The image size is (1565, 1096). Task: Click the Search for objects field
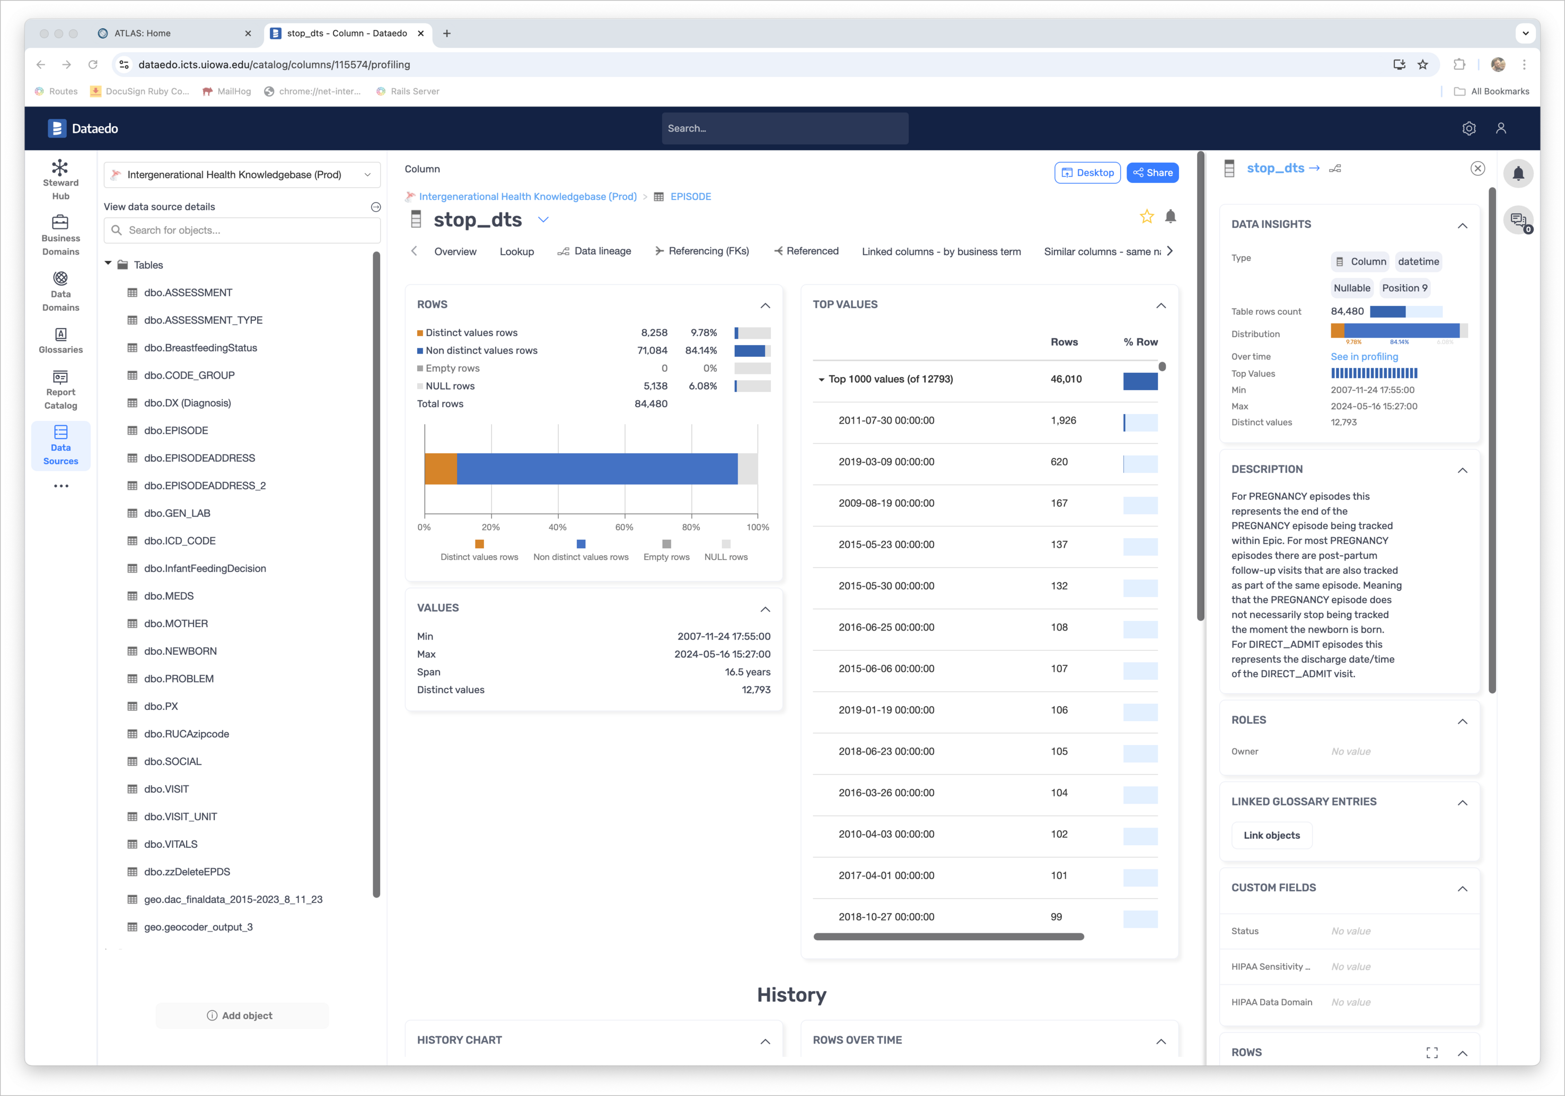[242, 230]
